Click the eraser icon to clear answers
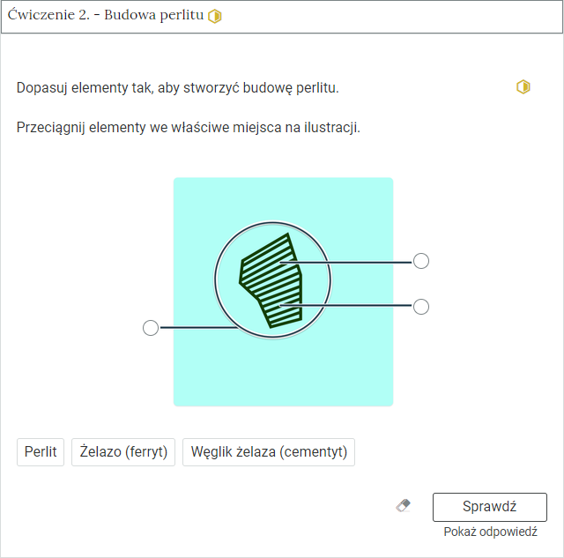Image resolution: width=564 pixels, height=558 pixels. (x=404, y=506)
